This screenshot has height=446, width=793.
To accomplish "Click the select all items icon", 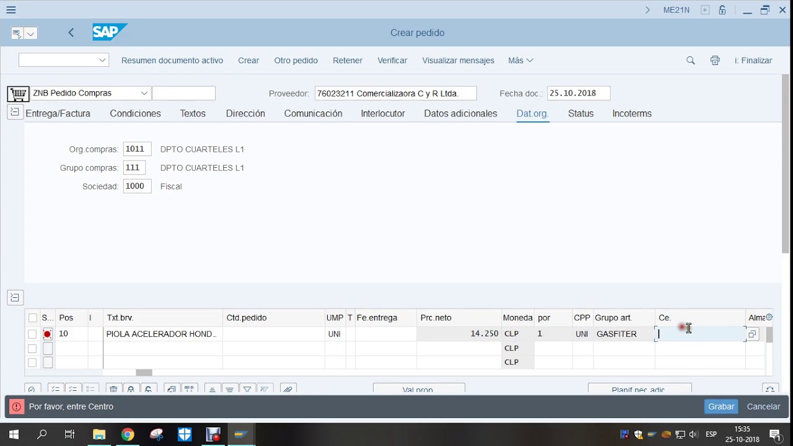I will click(56, 389).
